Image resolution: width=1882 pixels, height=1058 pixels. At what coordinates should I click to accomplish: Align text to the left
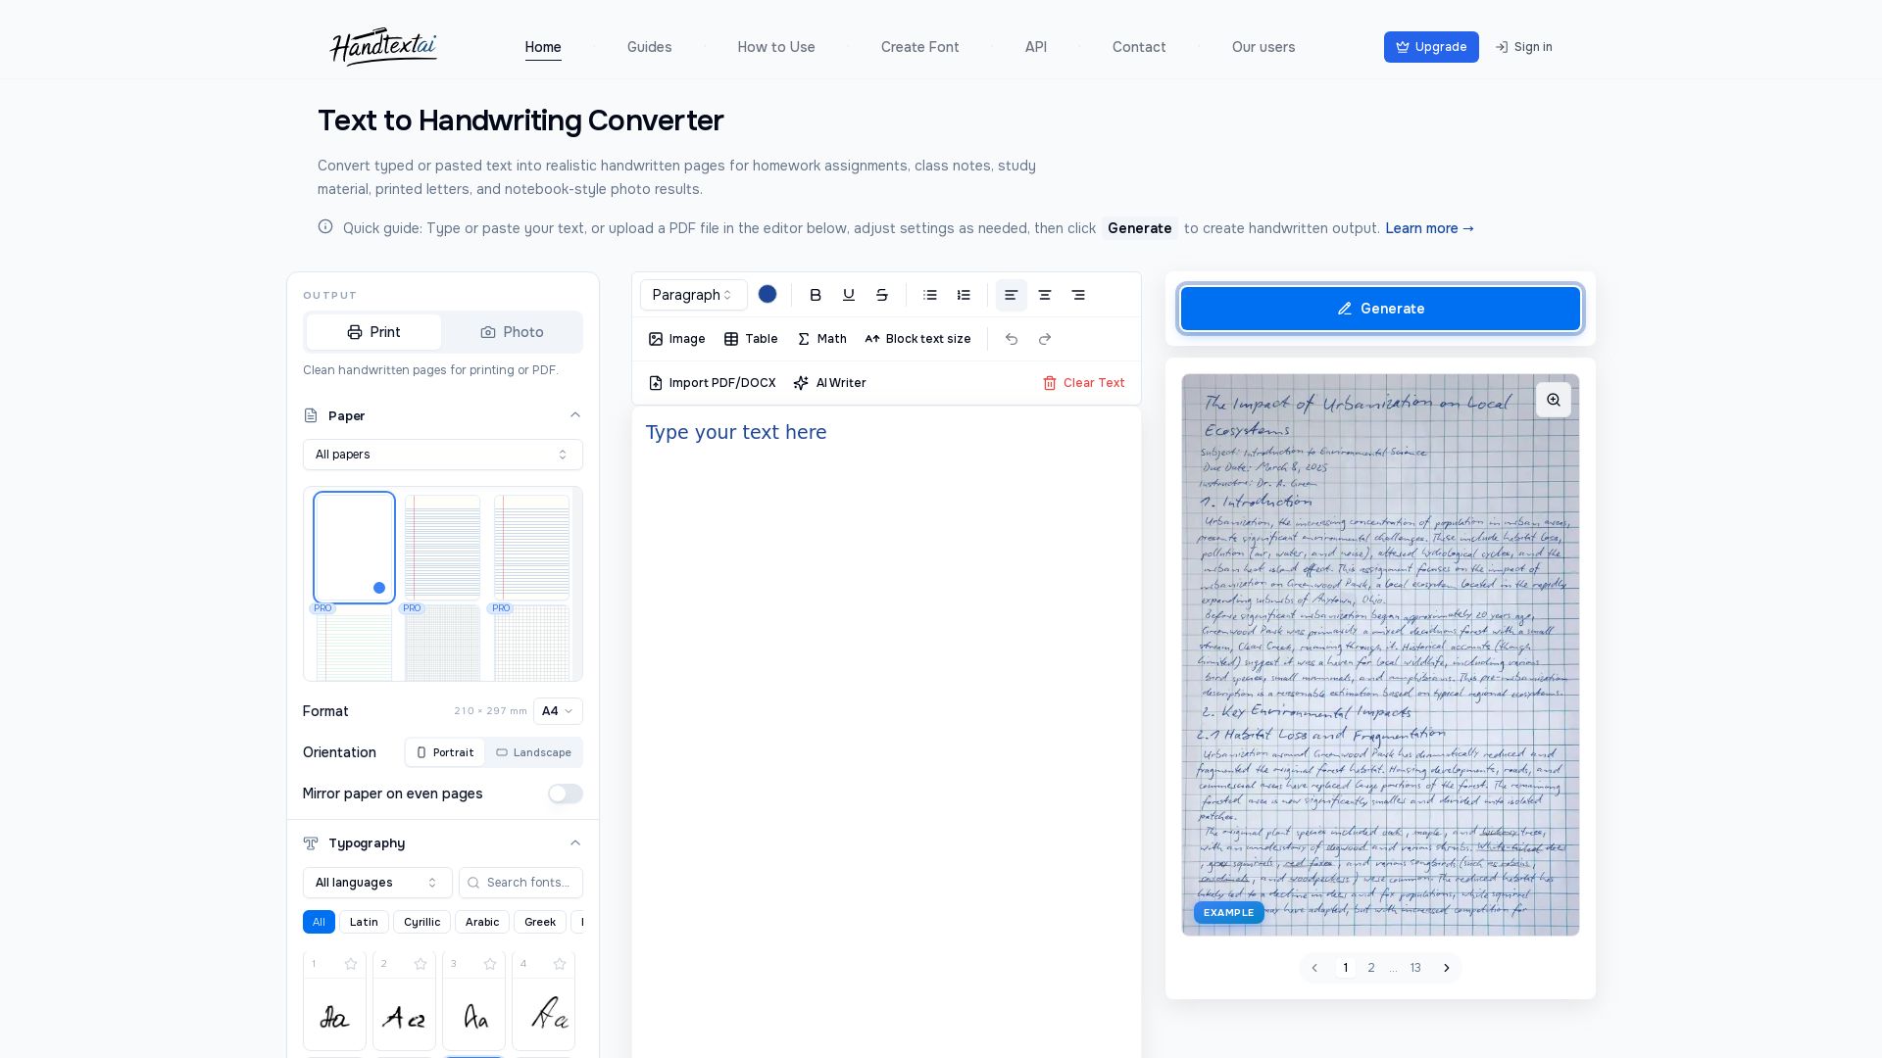1012,295
